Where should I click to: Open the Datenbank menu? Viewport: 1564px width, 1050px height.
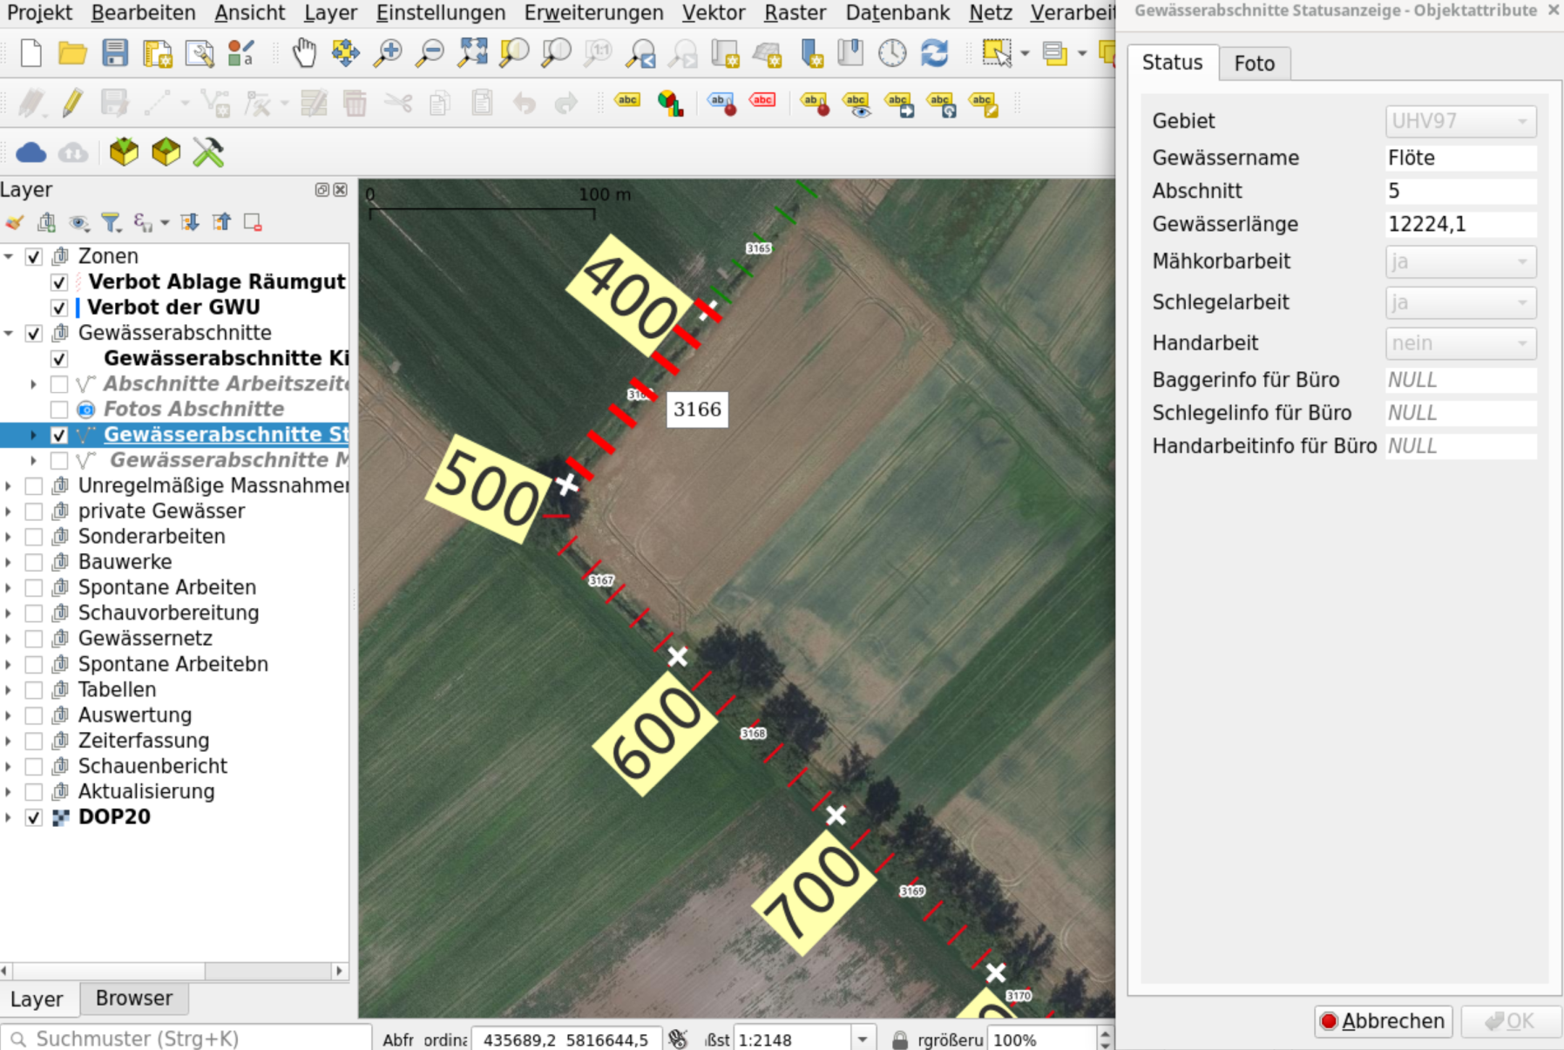click(x=897, y=13)
